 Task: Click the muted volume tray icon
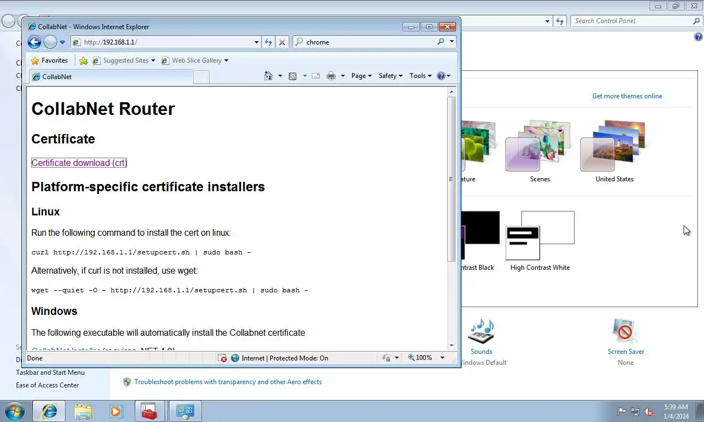(648, 411)
